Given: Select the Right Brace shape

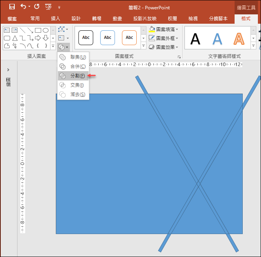Looking at the screenshot, I should tap(46, 45).
